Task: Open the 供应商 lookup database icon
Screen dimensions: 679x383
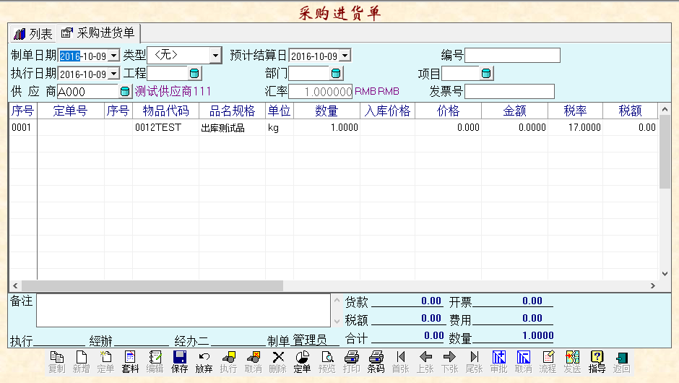Action: tap(124, 92)
